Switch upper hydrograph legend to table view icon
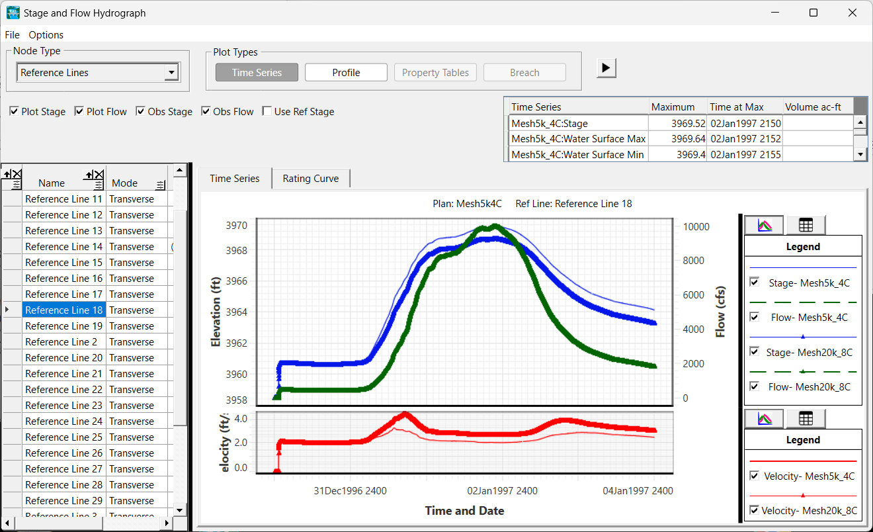 805,225
